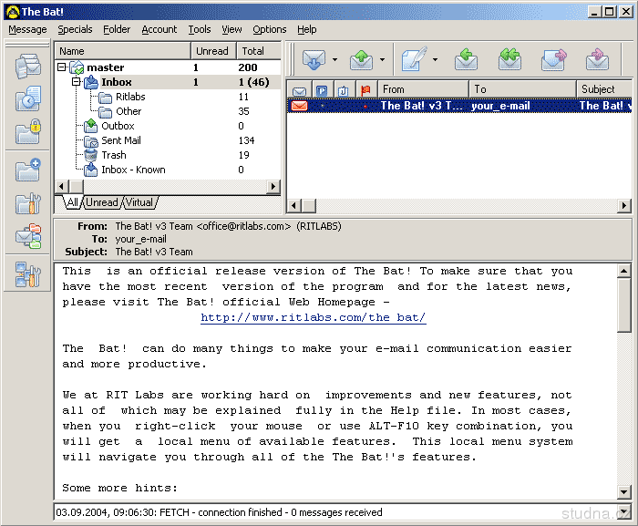Open the Folder menu
This screenshot has height=526, width=638.
tap(117, 29)
